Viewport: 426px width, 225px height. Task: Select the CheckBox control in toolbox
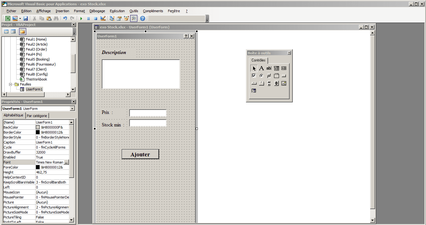(x=254, y=76)
